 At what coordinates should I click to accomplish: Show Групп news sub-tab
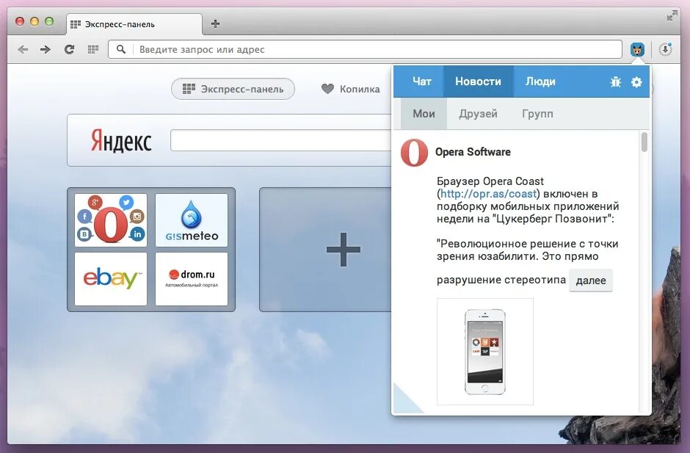pos(537,114)
